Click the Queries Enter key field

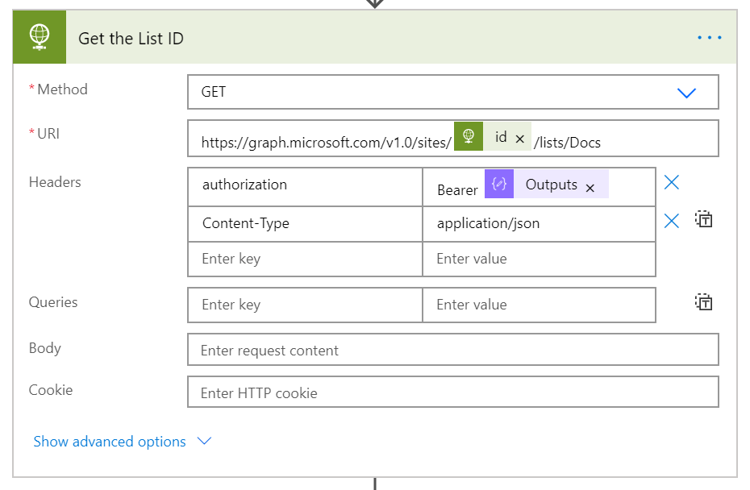pyautogui.click(x=305, y=305)
